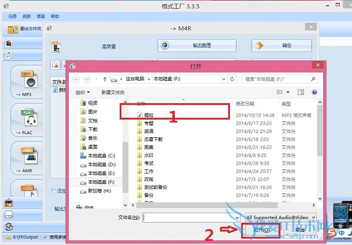Screen dimensions: 352x245
Task: Click the 输出配置 button
Action: pos(197,46)
